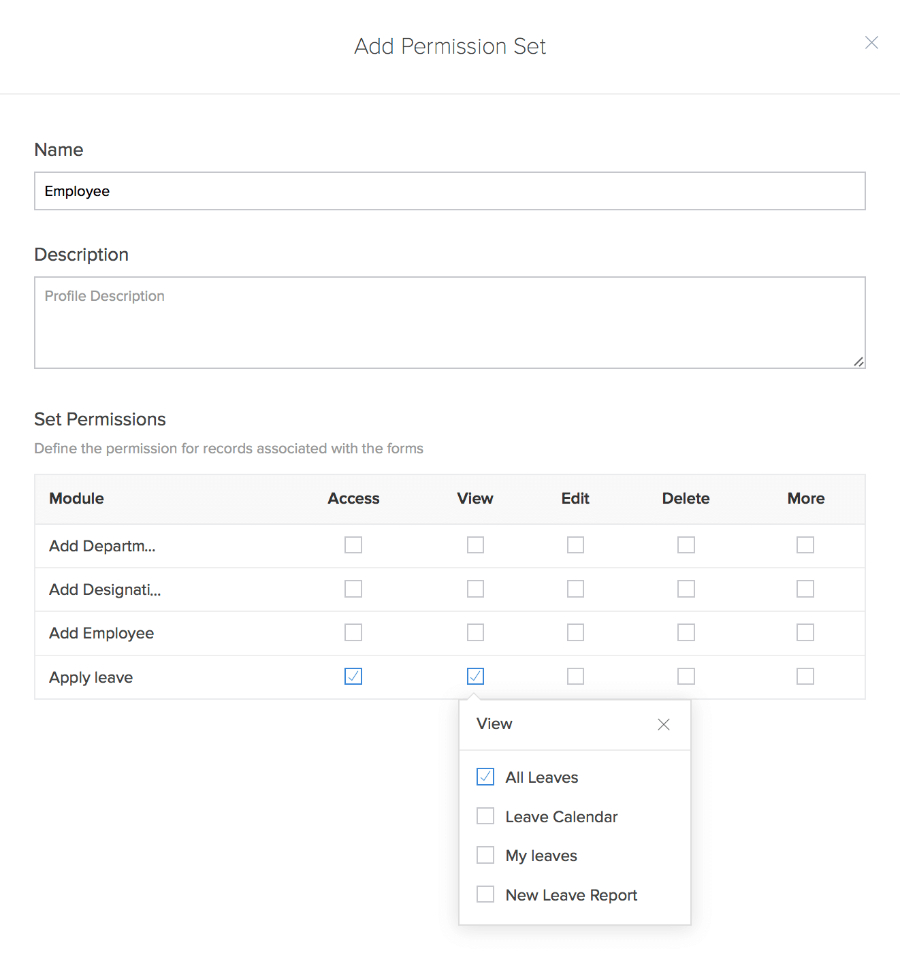Click the Profile Description text area
The width and height of the screenshot is (900, 972).
click(449, 323)
